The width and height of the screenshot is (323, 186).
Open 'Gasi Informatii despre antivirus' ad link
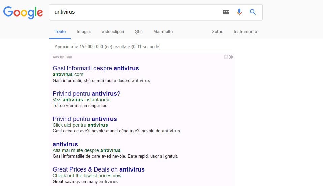[x=95, y=68]
